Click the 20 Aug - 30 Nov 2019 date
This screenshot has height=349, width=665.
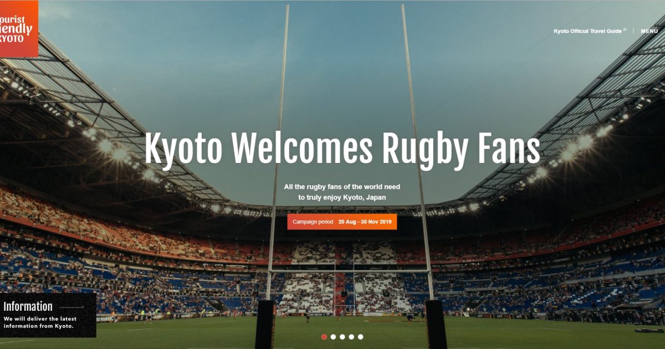click(x=365, y=222)
